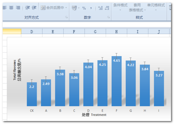Open 对齐方式 alignment dialog launcher

click(x=66, y=17)
